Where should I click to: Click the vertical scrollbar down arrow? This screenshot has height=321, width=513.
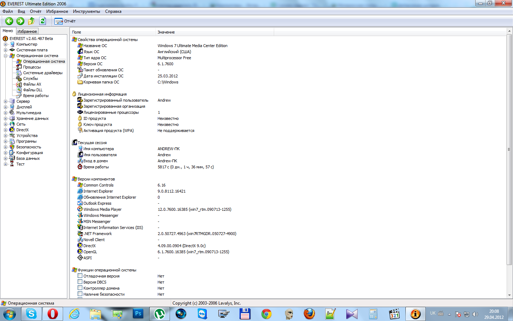(x=509, y=295)
